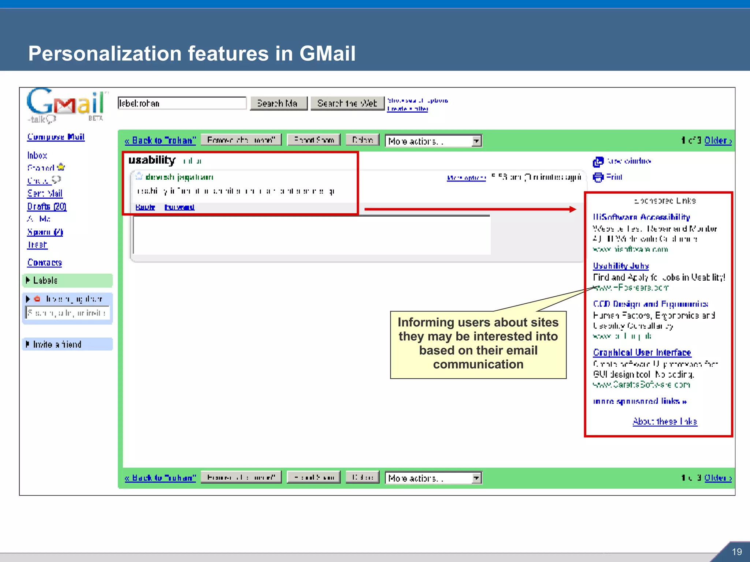The image size is (750, 562).
Task: Click the quick reply text area
Action: click(312, 235)
